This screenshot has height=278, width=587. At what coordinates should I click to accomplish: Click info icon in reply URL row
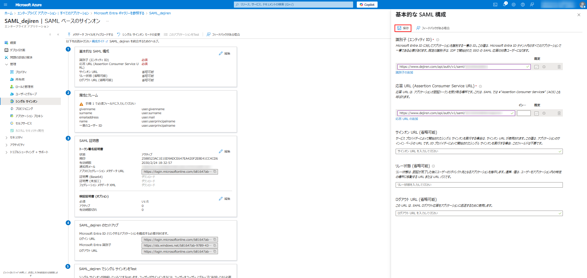[544, 113]
